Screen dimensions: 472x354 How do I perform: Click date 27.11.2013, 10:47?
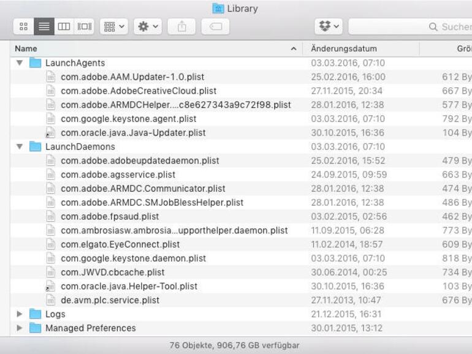point(346,300)
